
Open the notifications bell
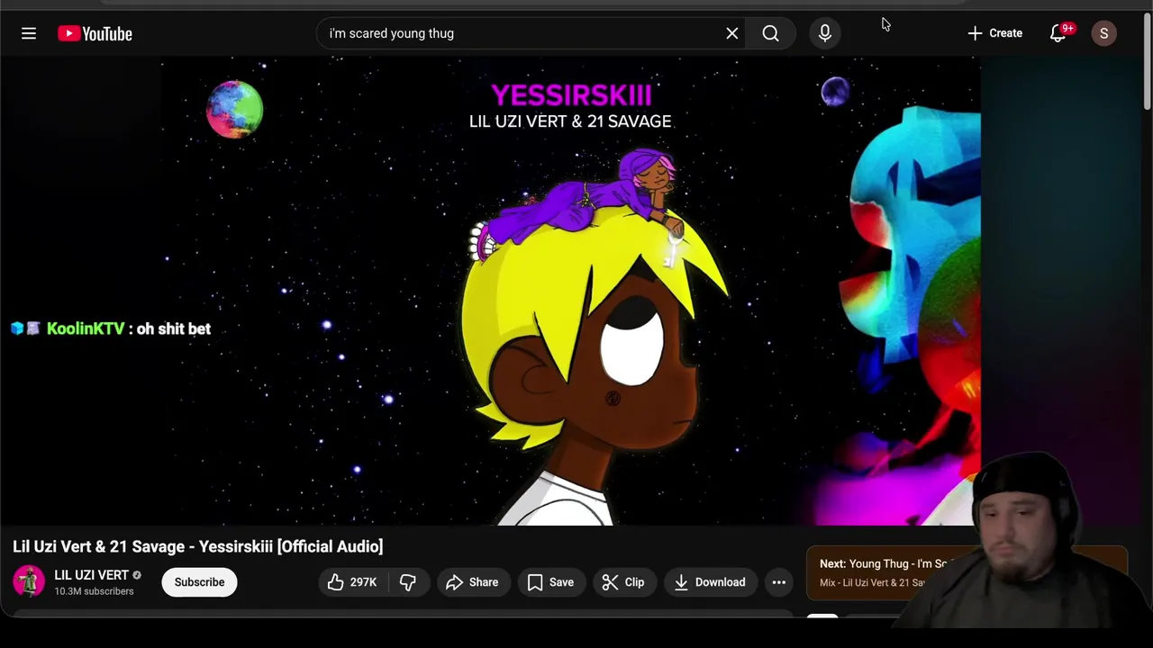click(x=1058, y=33)
